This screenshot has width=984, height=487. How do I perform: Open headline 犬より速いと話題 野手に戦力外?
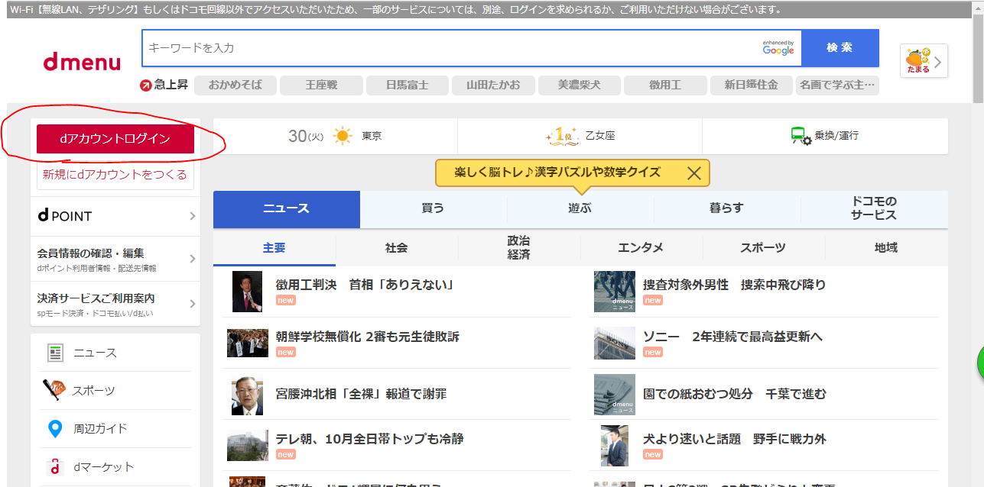735,439
